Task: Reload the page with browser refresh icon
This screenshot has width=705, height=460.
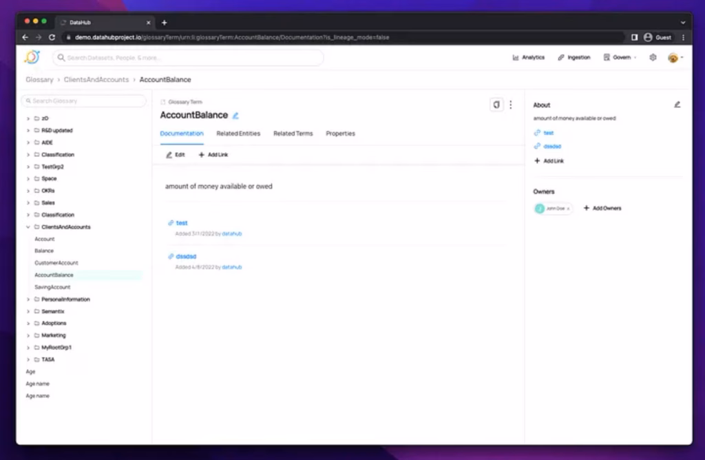Action: click(52, 37)
